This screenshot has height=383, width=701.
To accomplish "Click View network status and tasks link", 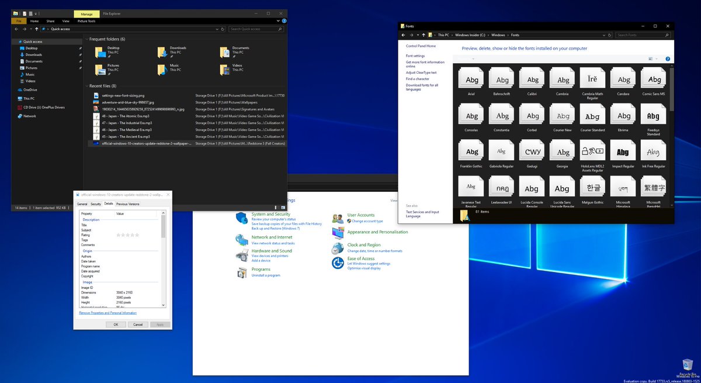I will [273, 243].
